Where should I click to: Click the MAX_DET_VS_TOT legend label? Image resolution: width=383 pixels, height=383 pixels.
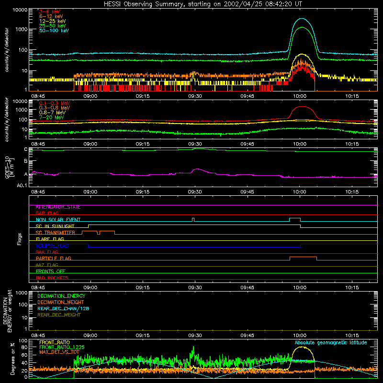tap(59, 352)
